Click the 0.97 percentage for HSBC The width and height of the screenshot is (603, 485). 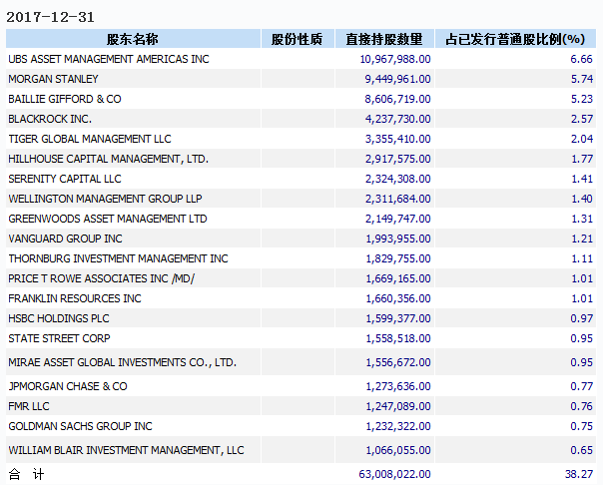[x=581, y=318]
